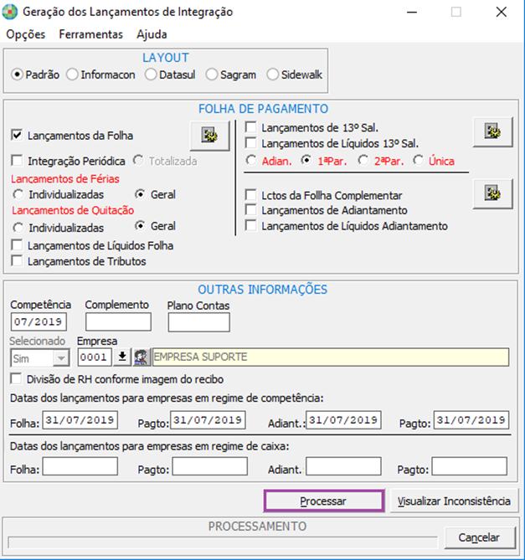The width and height of the screenshot is (525, 560).
Task: Check Lctos da Folha Complementar
Action: [x=250, y=195]
